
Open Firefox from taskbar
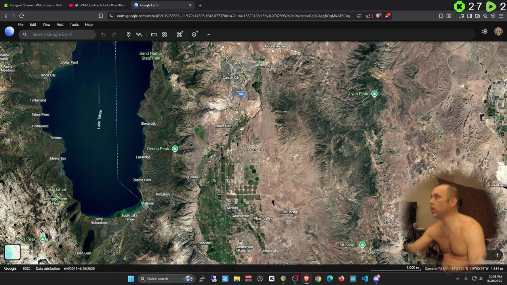341,279
